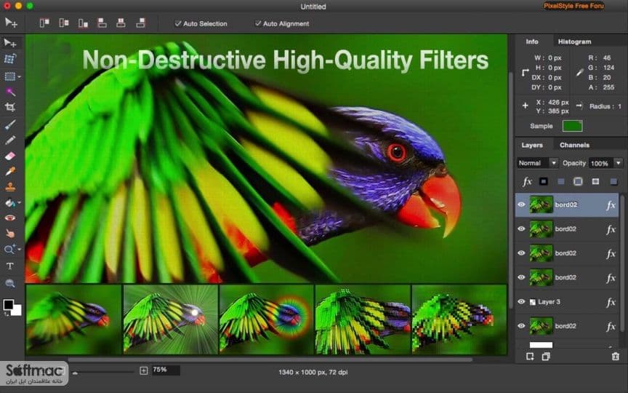The width and height of the screenshot is (628, 393).
Task: Select the Transform tool in the toolbox
Action: pyautogui.click(x=10, y=59)
